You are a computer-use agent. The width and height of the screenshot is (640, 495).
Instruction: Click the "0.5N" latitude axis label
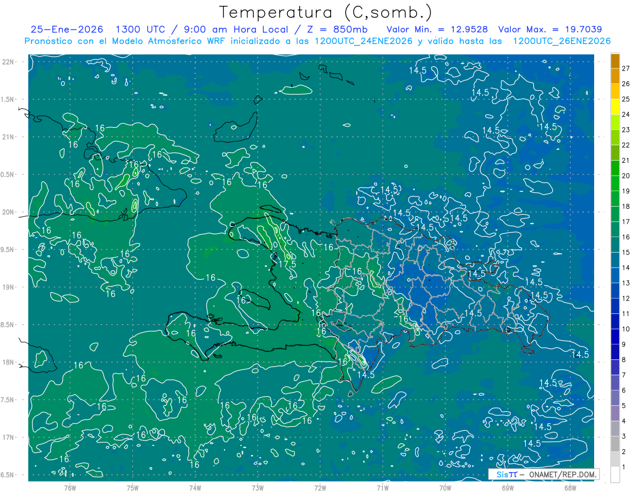coord(8,175)
